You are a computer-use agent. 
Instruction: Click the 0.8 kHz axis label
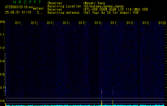2,74
